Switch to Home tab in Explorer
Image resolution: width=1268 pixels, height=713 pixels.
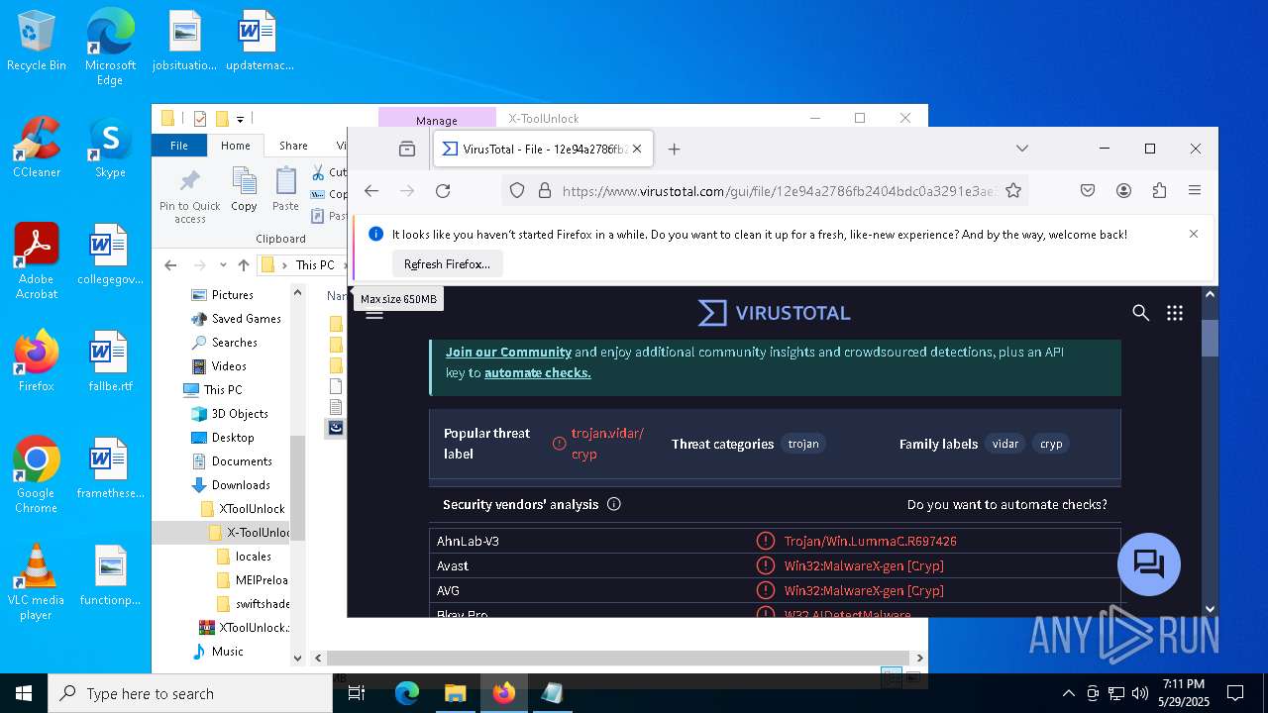click(x=236, y=146)
